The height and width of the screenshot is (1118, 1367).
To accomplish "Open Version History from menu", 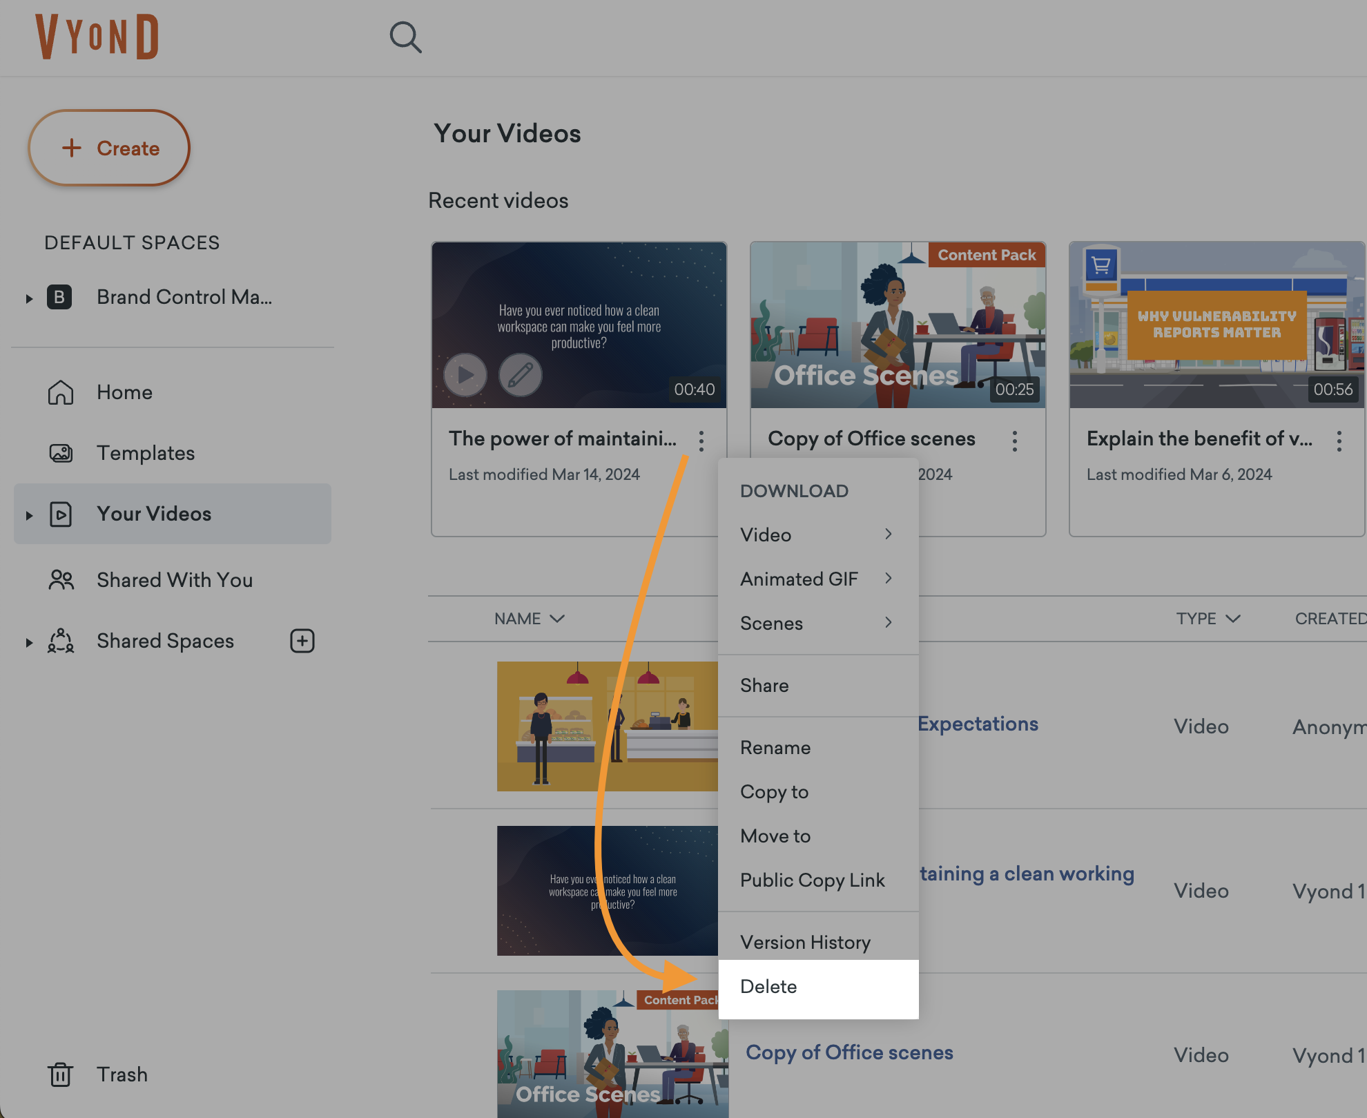I will point(818,942).
